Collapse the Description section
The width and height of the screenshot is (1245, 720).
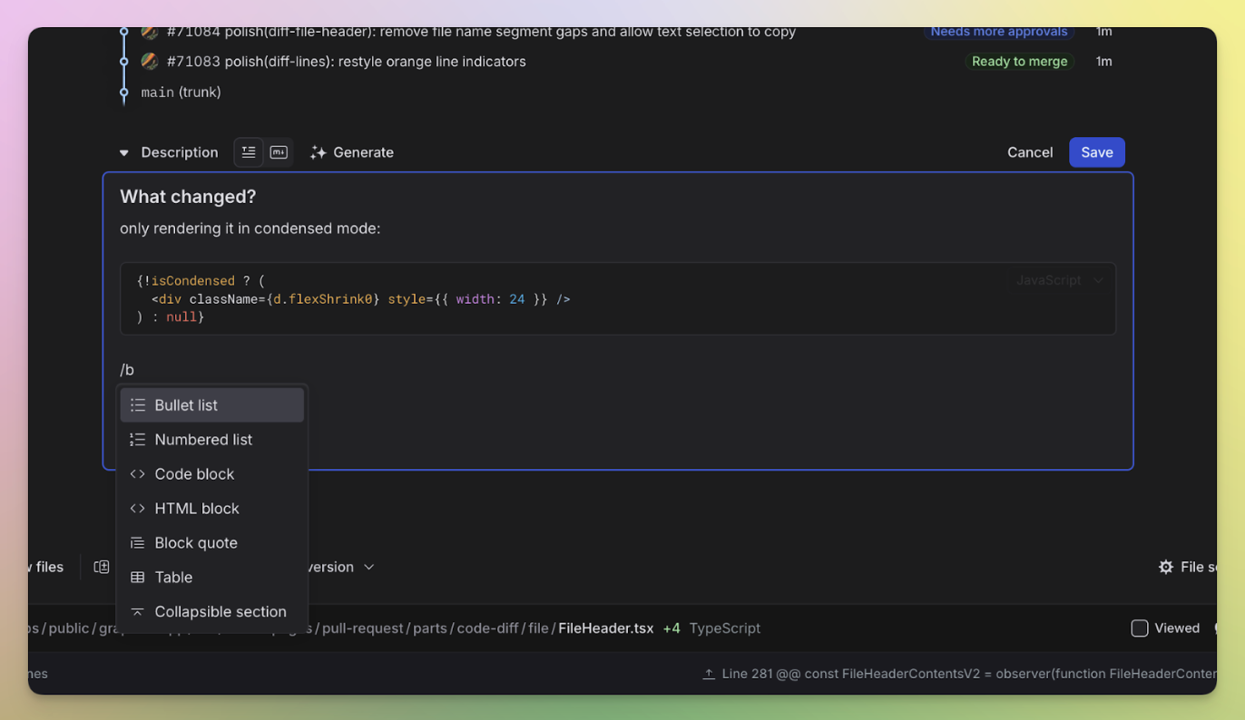coord(123,152)
